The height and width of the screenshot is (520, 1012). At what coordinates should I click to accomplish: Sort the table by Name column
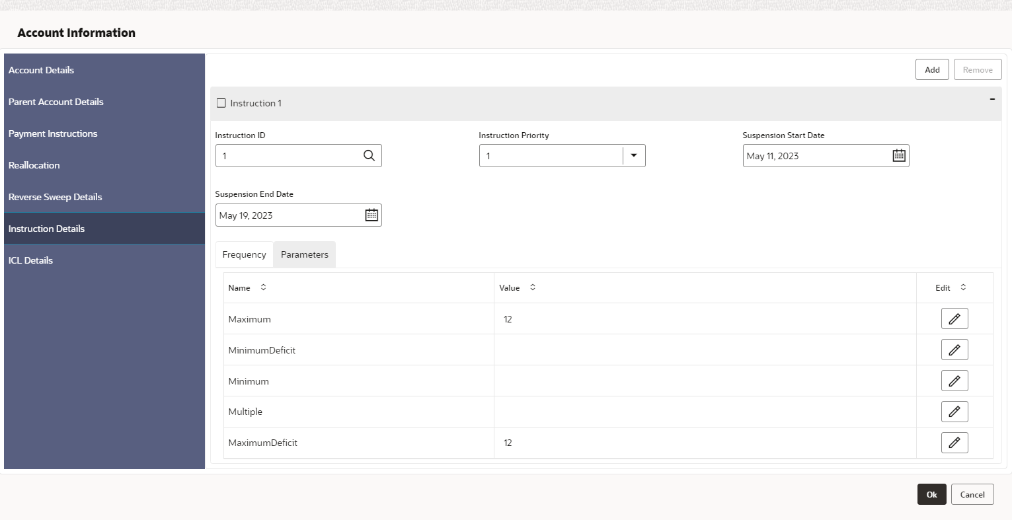point(263,287)
